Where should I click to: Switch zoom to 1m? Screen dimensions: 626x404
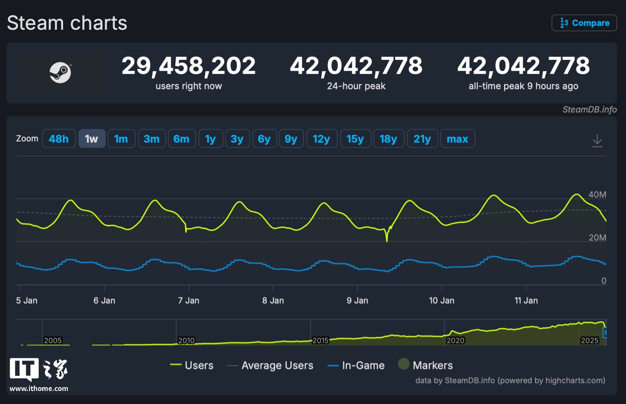pyautogui.click(x=121, y=139)
